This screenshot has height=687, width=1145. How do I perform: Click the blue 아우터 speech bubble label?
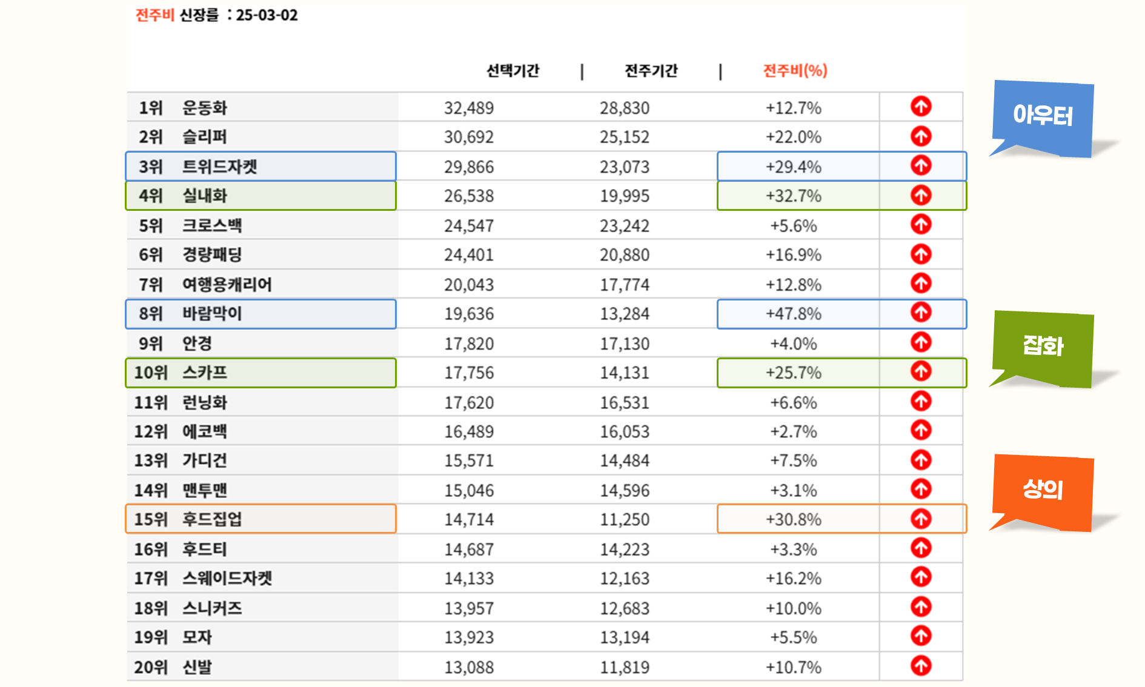(1042, 116)
